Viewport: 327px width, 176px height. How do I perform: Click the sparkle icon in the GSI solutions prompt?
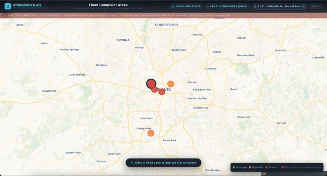point(132,163)
